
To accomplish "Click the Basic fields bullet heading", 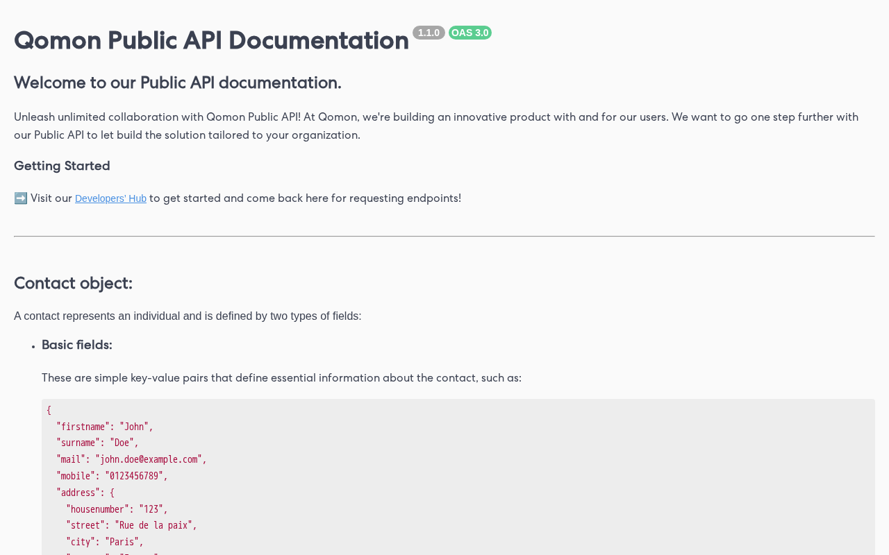I will pos(77,345).
